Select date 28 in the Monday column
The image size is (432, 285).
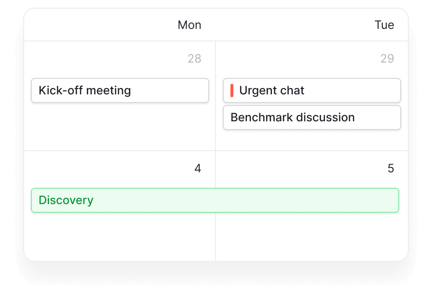pyautogui.click(x=194, y=59)
